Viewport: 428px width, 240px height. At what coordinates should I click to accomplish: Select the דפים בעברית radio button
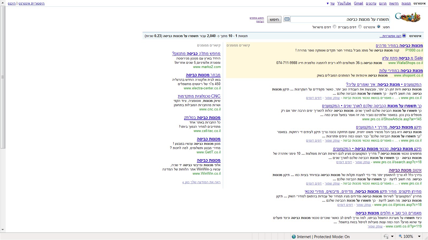pyautogui.click(x=360, y=27)
